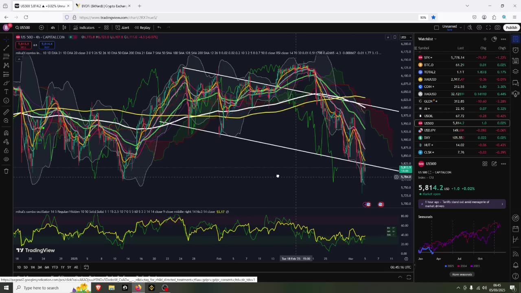Open the go to date calendar icon
This screenshot has width=521, height=293.
tap(86, 267)
